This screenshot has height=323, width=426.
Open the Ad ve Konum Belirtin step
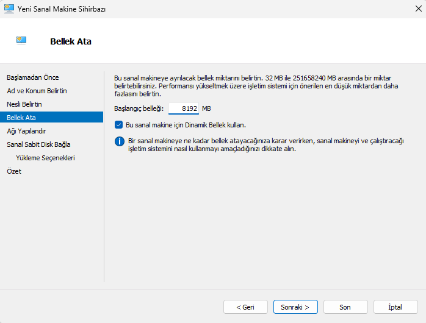pos(37,91)
